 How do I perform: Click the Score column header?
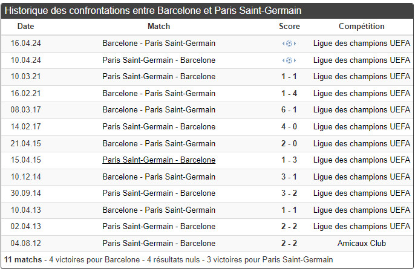tap(289, 27)
